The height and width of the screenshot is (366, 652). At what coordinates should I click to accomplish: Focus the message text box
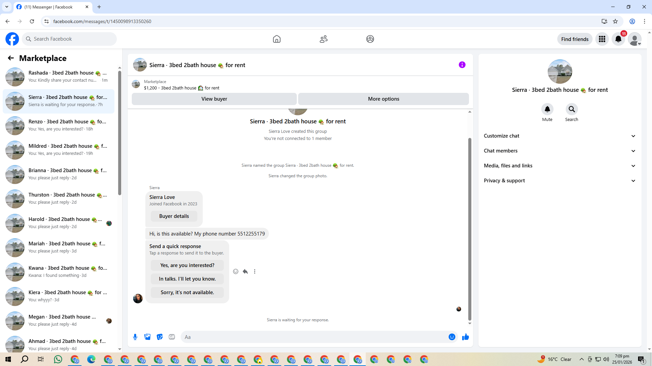pos(314,337)
